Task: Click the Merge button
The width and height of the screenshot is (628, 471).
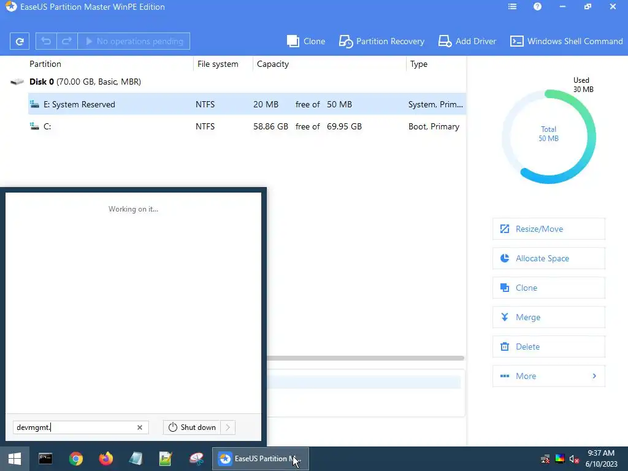Action: 549,317
